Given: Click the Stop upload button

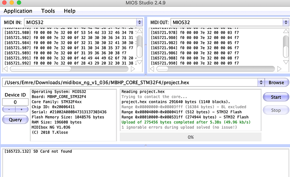Looking at the screenshot, I should 276,110.
